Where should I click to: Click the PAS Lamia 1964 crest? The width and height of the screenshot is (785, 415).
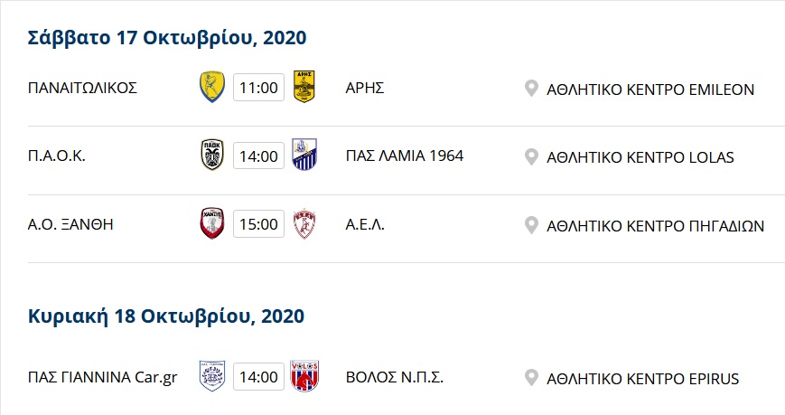point(304,155)
